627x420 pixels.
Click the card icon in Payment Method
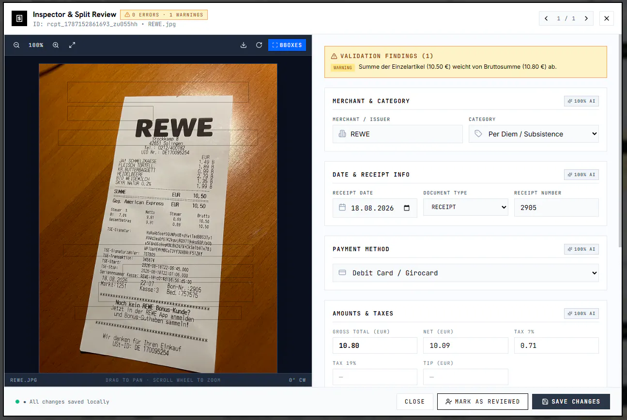342,273
